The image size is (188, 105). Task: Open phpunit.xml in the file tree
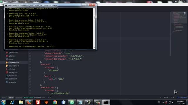[13, 76]
